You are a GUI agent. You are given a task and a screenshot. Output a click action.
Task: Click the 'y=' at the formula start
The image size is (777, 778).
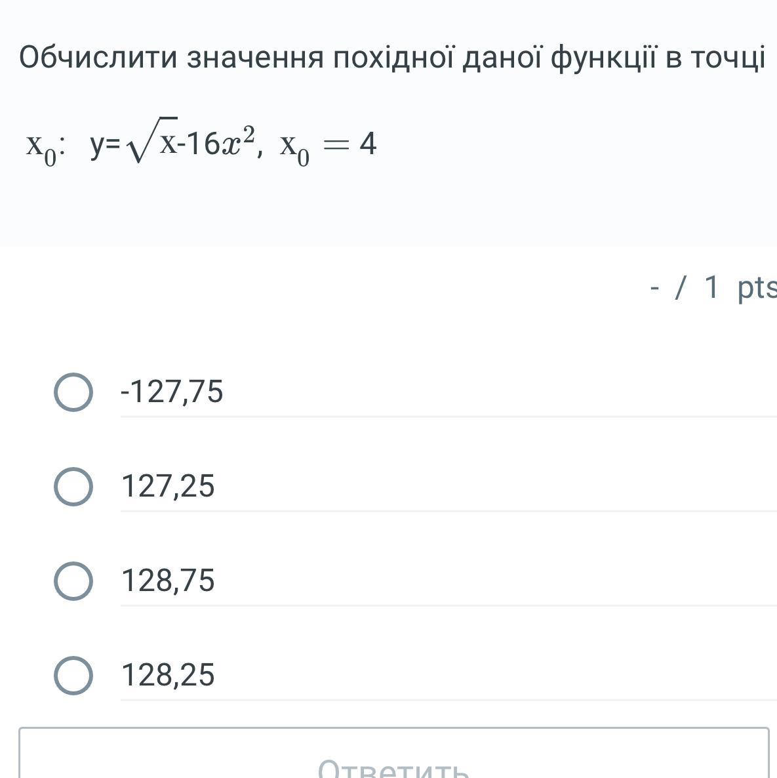pyautogui.click(x=105, y=144)
